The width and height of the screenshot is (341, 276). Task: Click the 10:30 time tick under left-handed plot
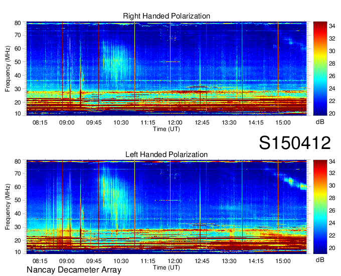coord(121,261)
